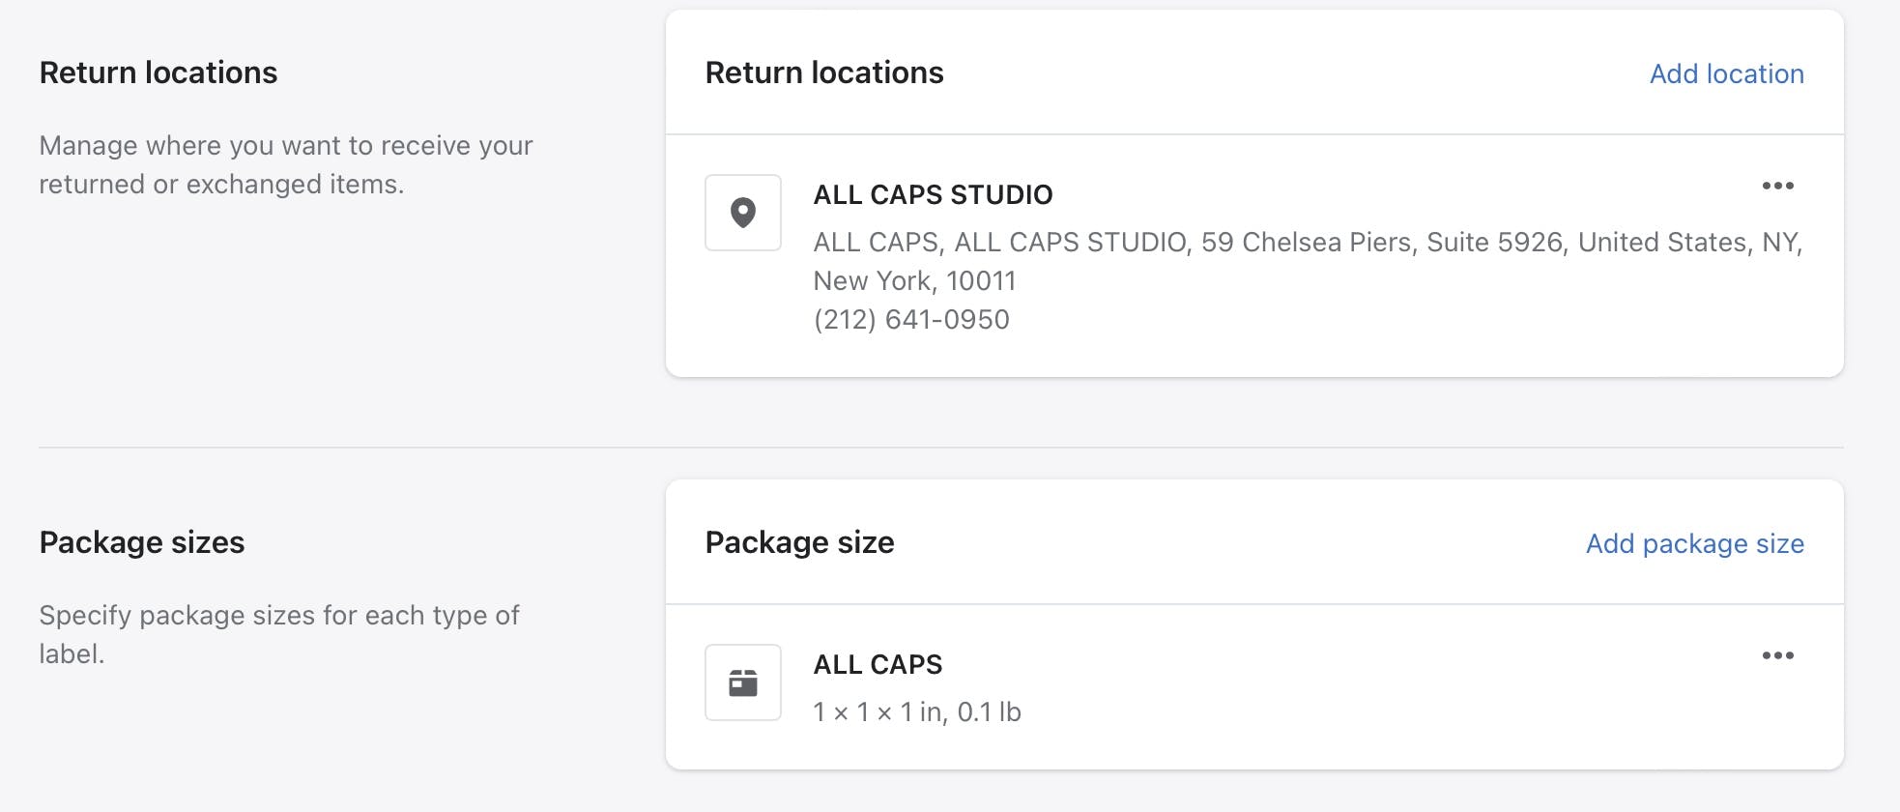The width and height of the screenshot is (1900, 812).
Task: Open more options for ALL CAPS STUDIO location
Action: click(1777, 186)
